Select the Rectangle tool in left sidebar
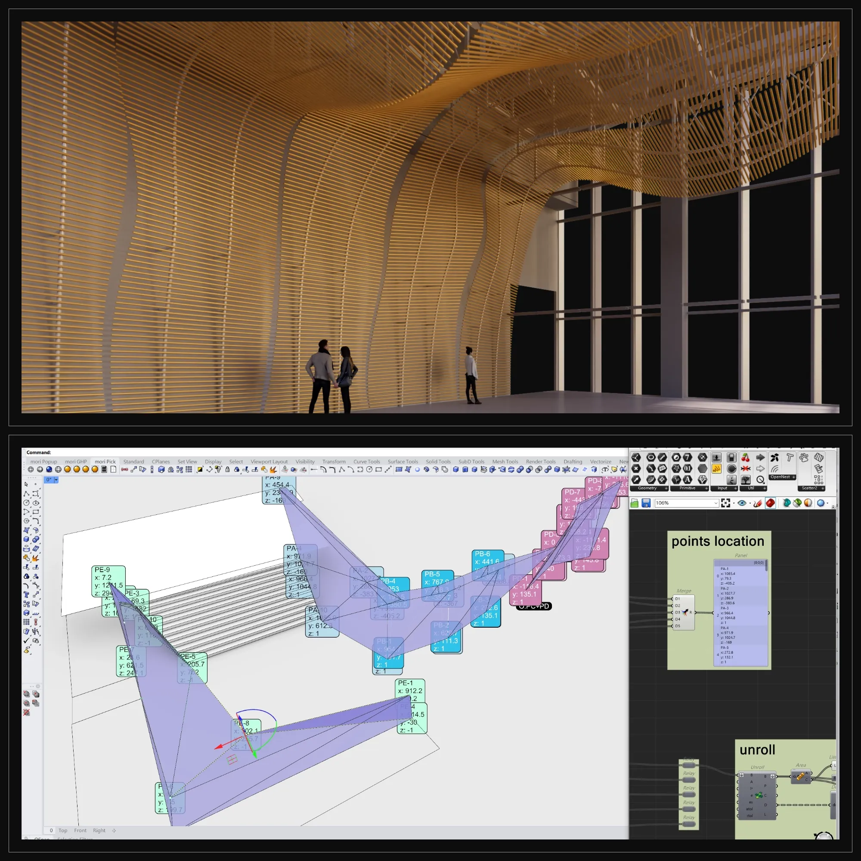861x861 pixels. tap(36, 512)
